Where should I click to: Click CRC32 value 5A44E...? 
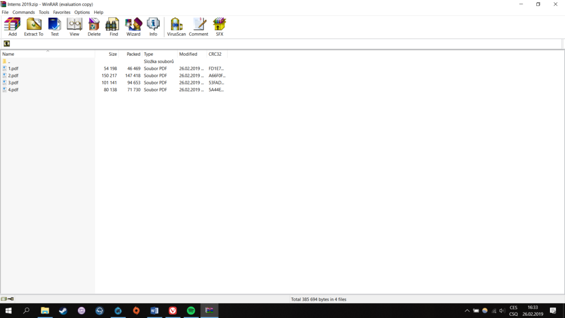(216, 90)
